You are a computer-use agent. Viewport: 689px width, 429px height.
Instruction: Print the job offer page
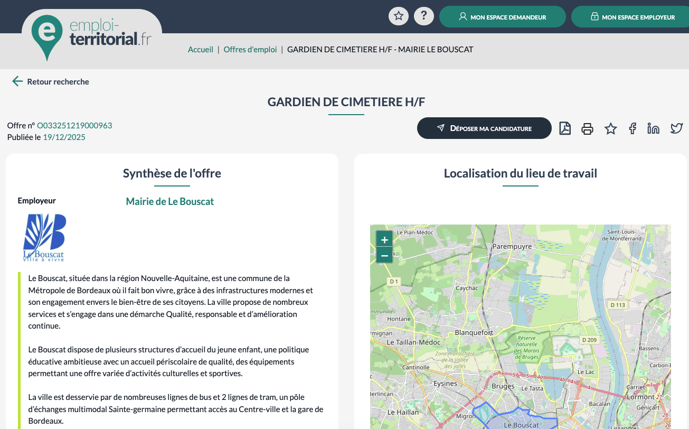[587, 128]
